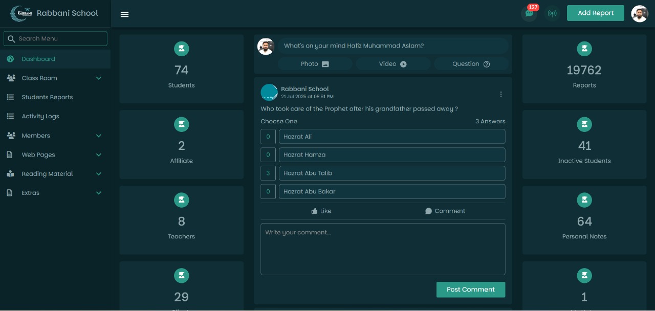Click the Photo post button
The height and width of the screenshot is (311, 655).
(x=315, y=64)
